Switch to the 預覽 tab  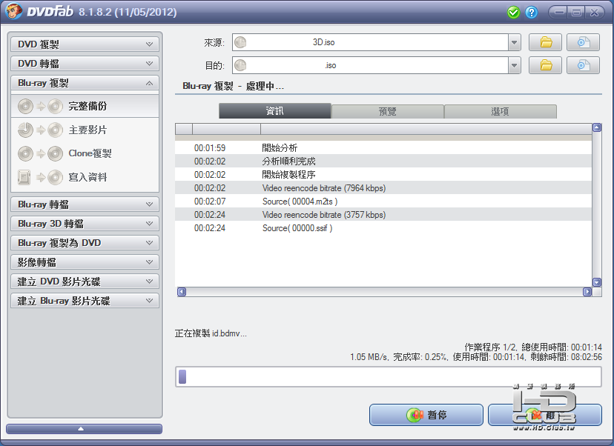point(388,111)
